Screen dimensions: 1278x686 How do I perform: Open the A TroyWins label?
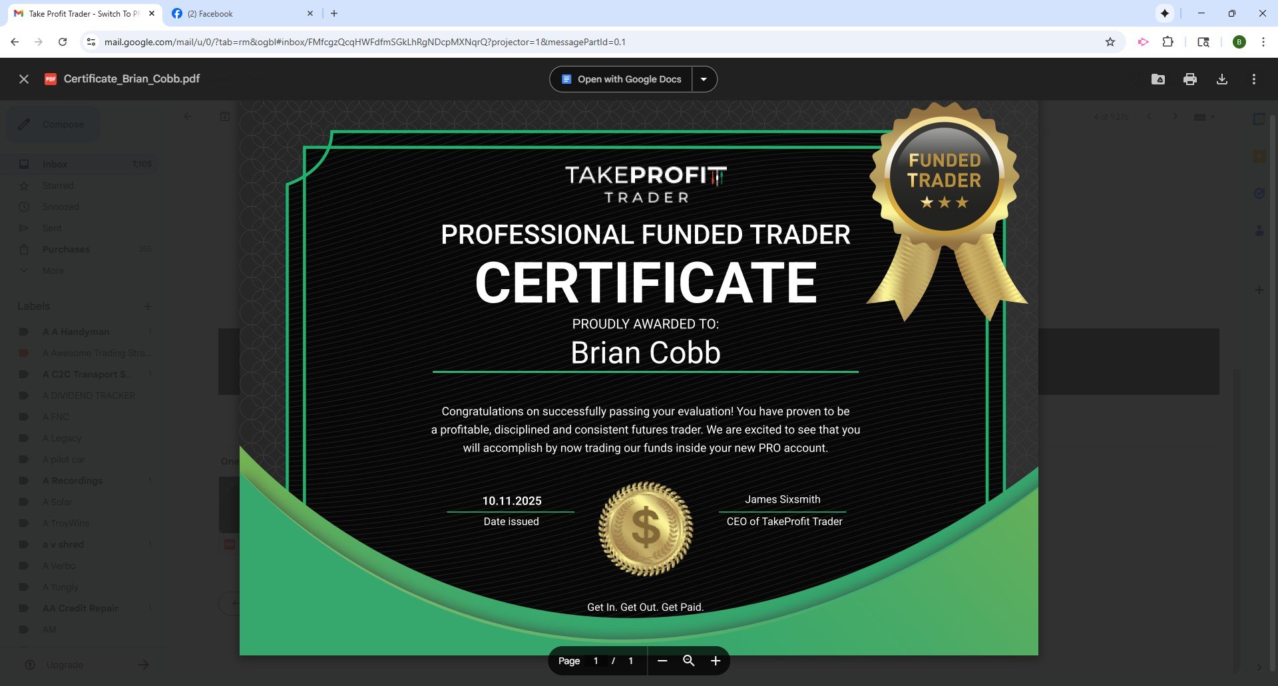click(80, 523)
